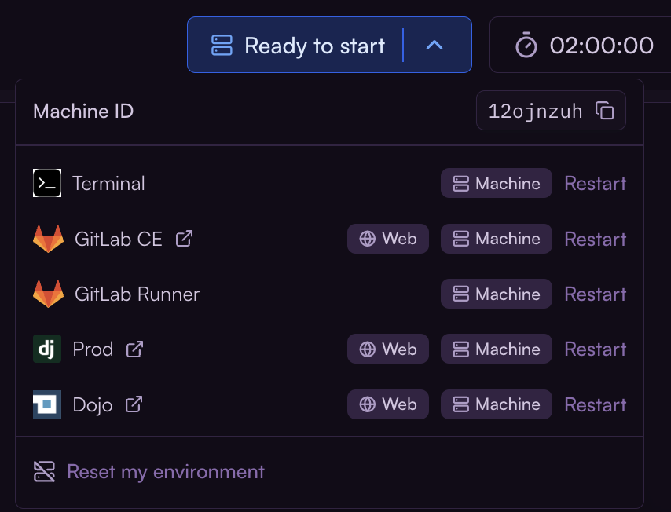Restart the GitLab CE service
This screenshot has width=671, height=512.
[595, 239]
